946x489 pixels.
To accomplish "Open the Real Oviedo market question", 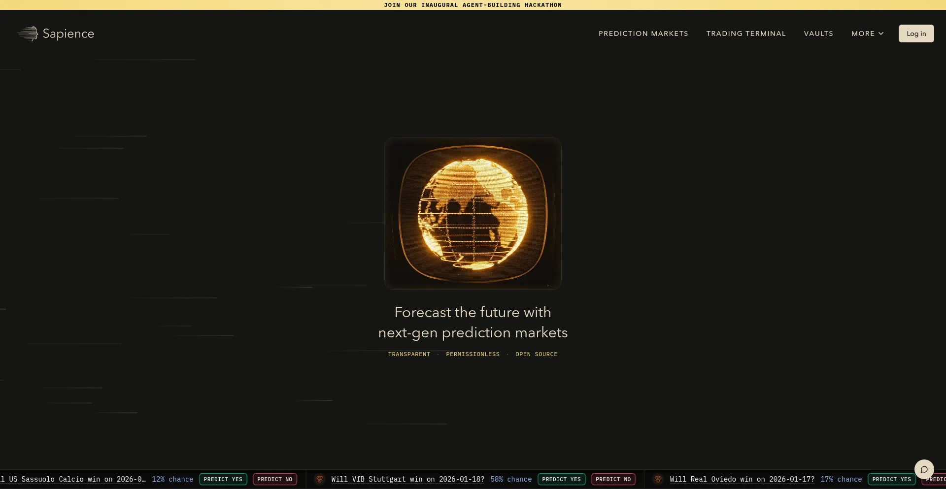I will tap(742, 479).
